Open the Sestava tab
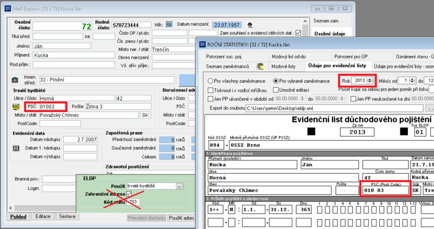 pos(67,217)
